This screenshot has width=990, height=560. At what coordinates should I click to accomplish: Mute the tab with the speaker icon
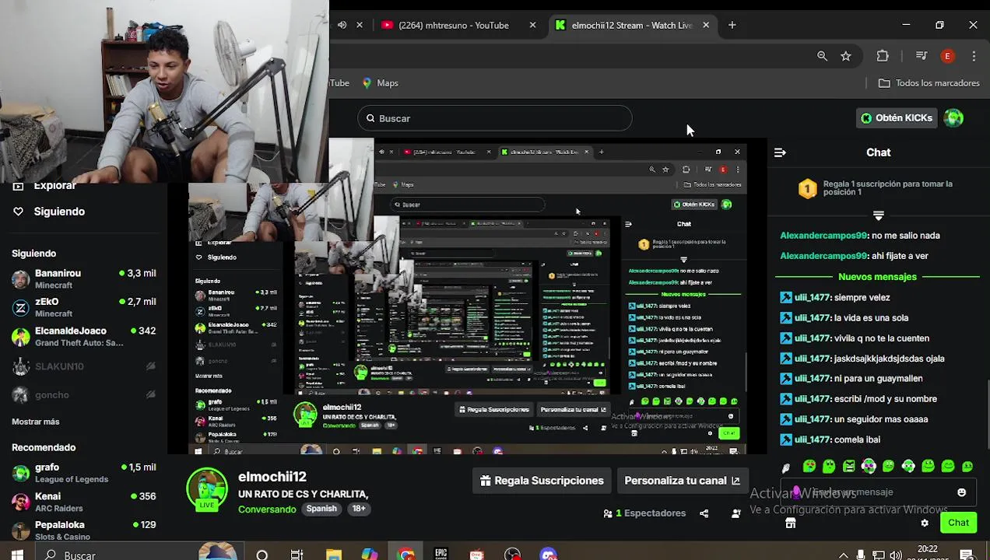(x=342, y=25)
